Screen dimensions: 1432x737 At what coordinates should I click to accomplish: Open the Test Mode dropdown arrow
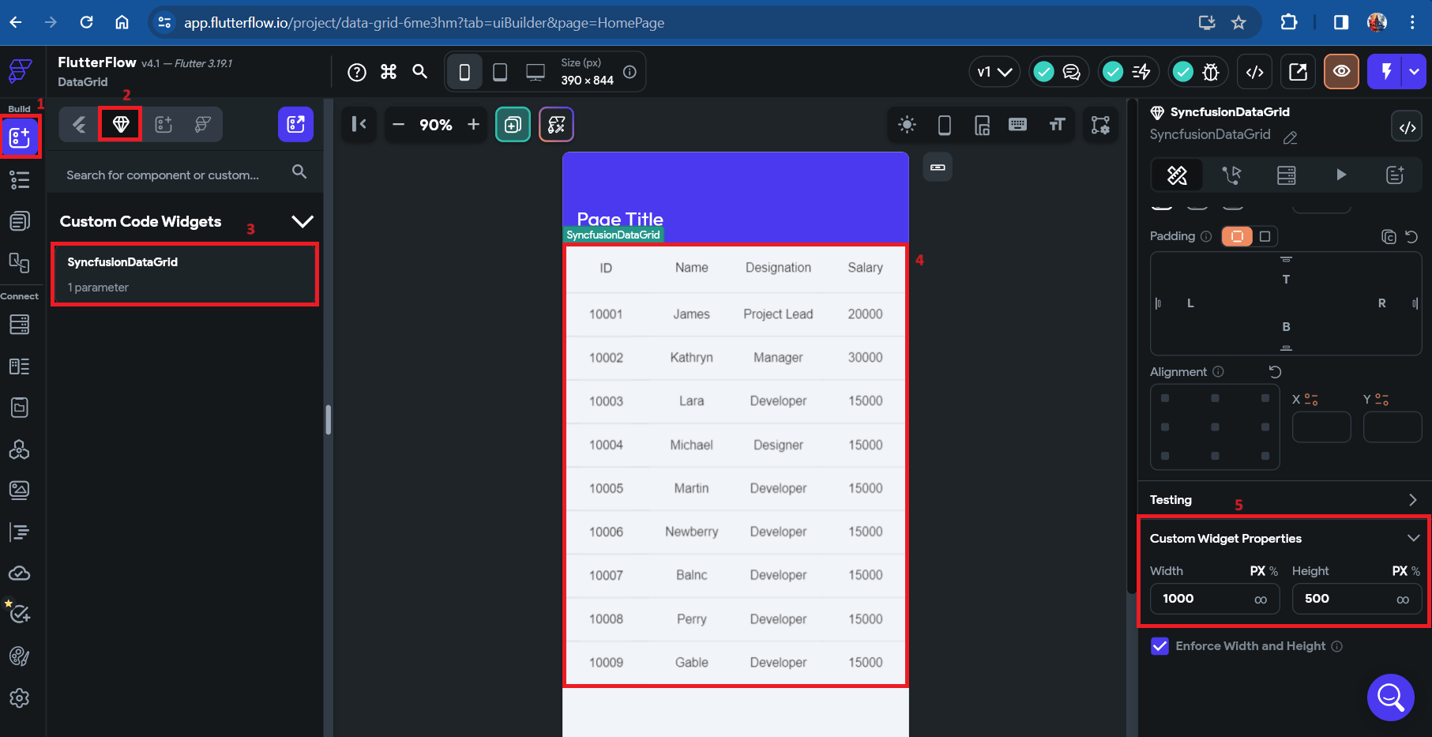pos(1414,72)
